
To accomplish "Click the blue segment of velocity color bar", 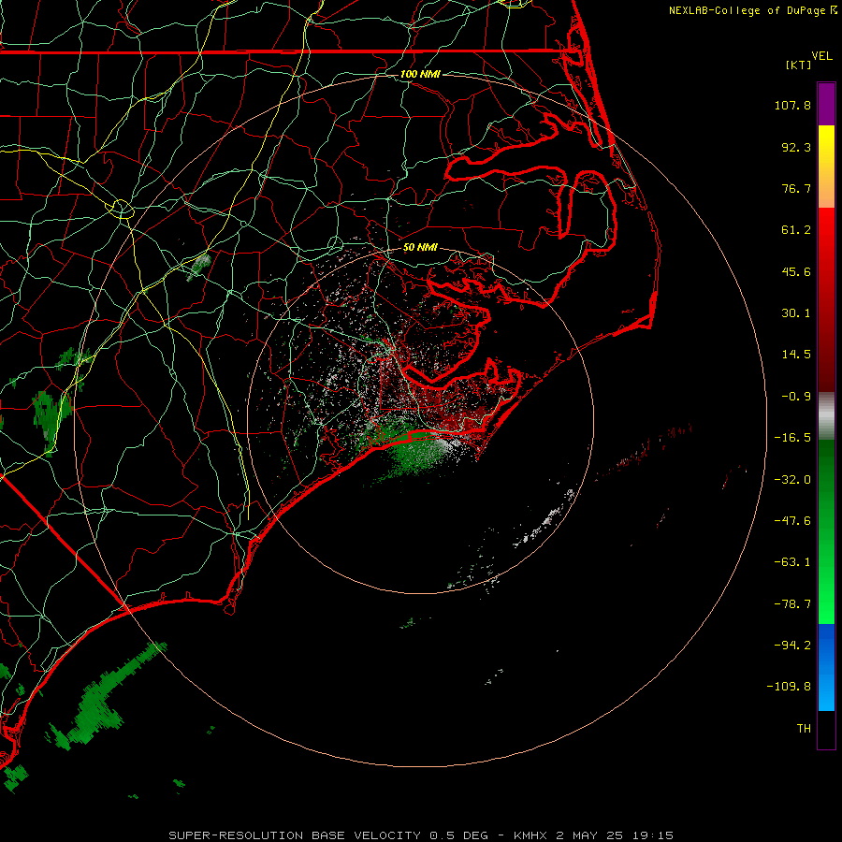I will [826, 667].
